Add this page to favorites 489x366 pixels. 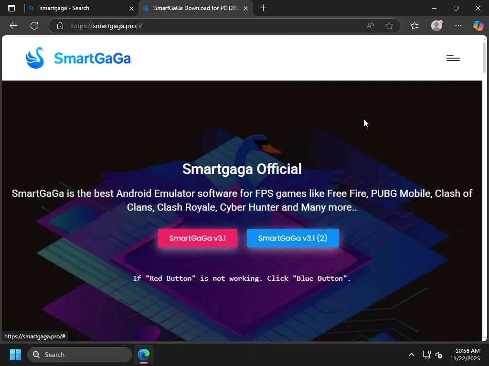click(x=389, y=26)
